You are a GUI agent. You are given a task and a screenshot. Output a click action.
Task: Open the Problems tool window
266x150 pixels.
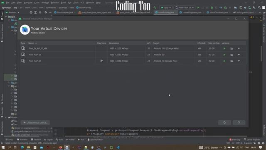tap(22, 140)
